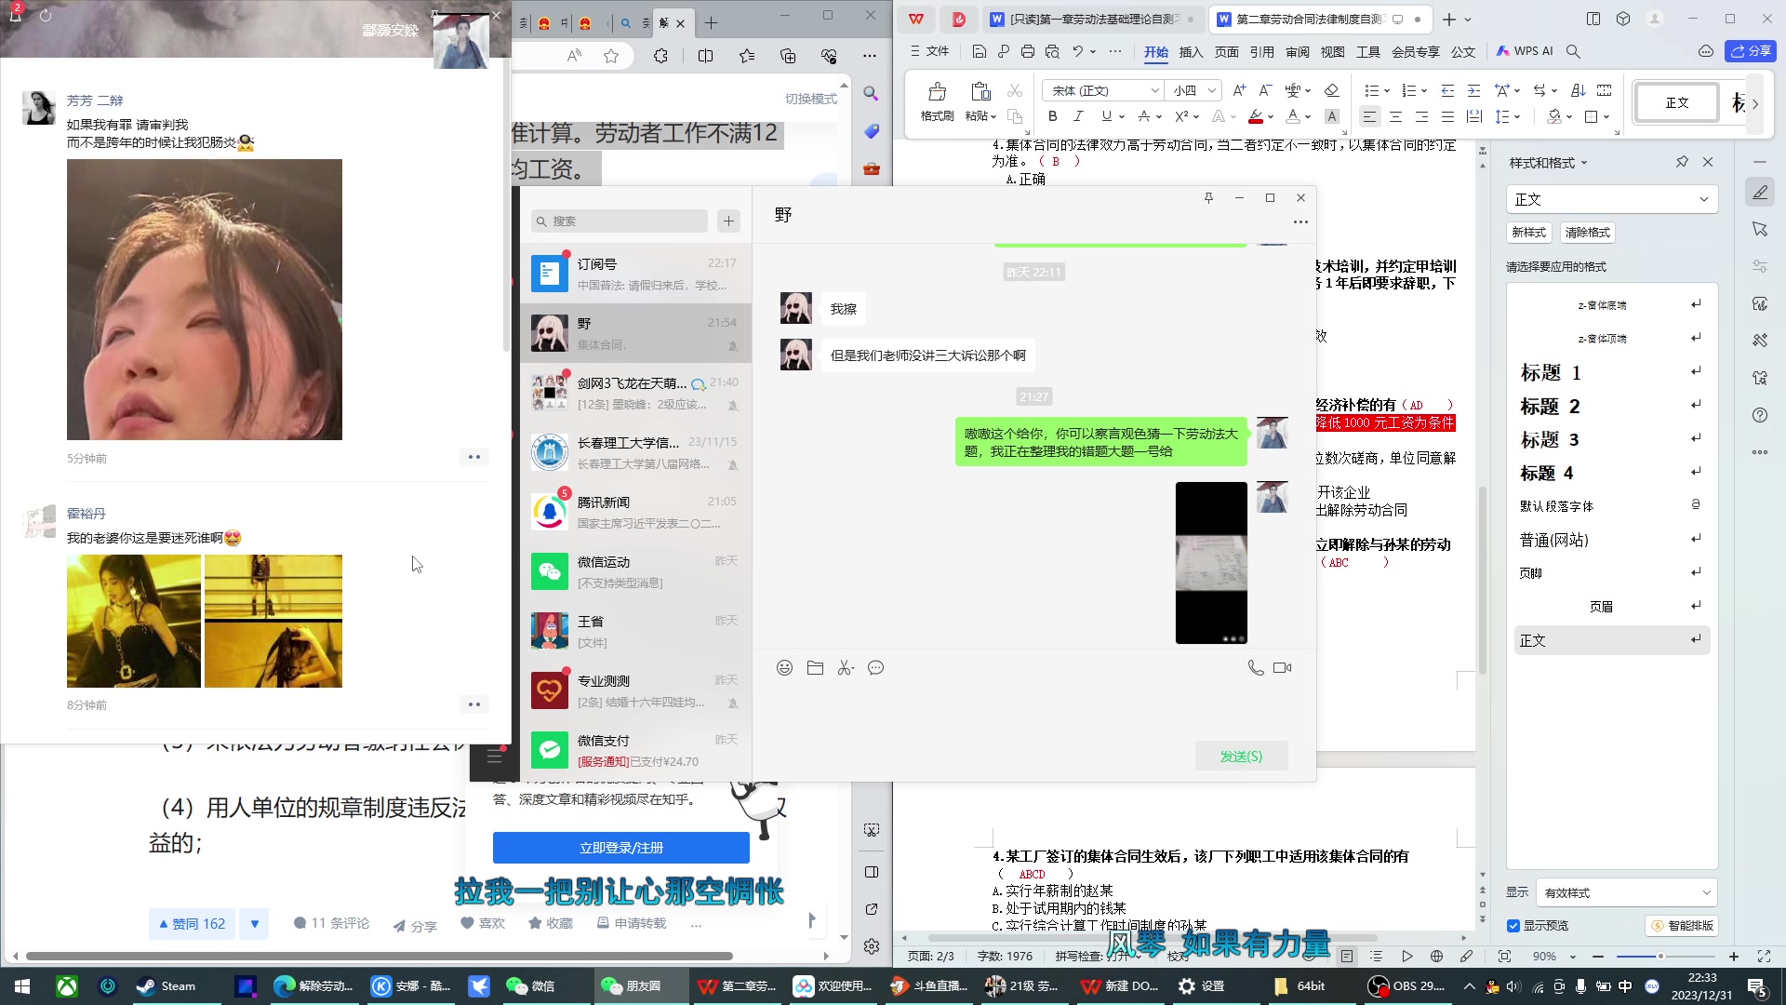Click the Italic button in WPS ribbon
Viewport: 1786px width, 1005px height.
coord(1078,116)
